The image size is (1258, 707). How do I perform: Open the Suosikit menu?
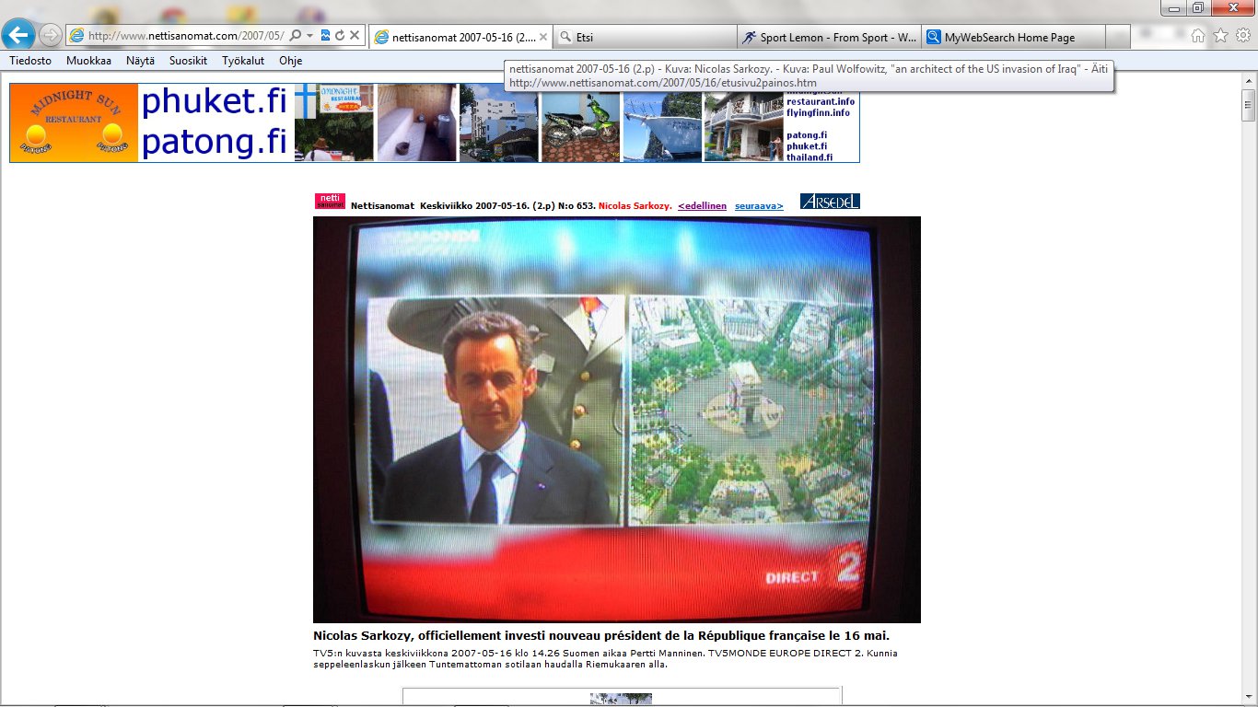[188, 61]
